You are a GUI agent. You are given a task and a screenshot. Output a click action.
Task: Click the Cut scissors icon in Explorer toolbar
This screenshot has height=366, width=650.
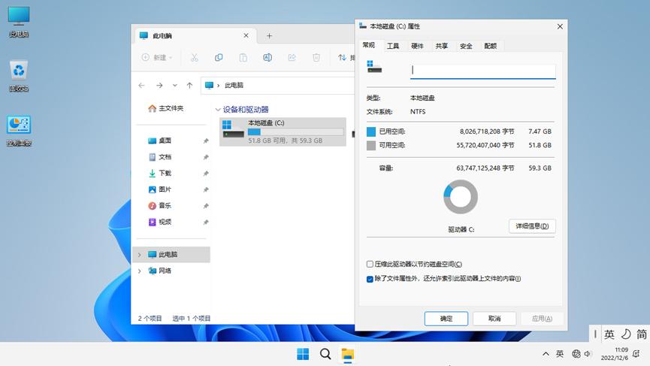click(x=194, y=58)
